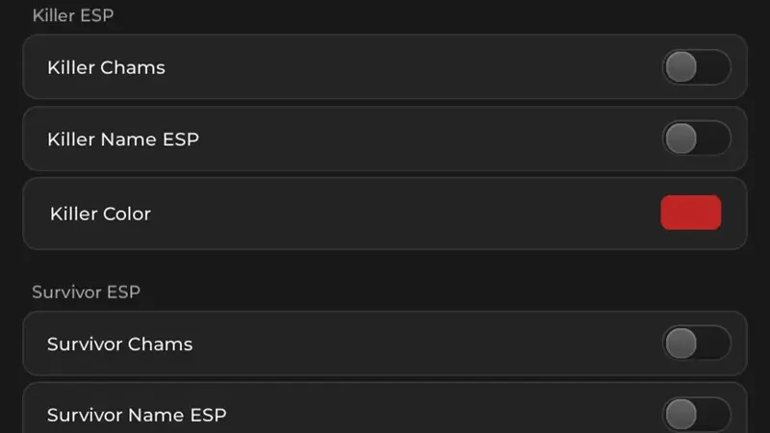770x433 pixels.
Task: Switch on Survivor Name ESP
Action: click(x=696, y=415)
